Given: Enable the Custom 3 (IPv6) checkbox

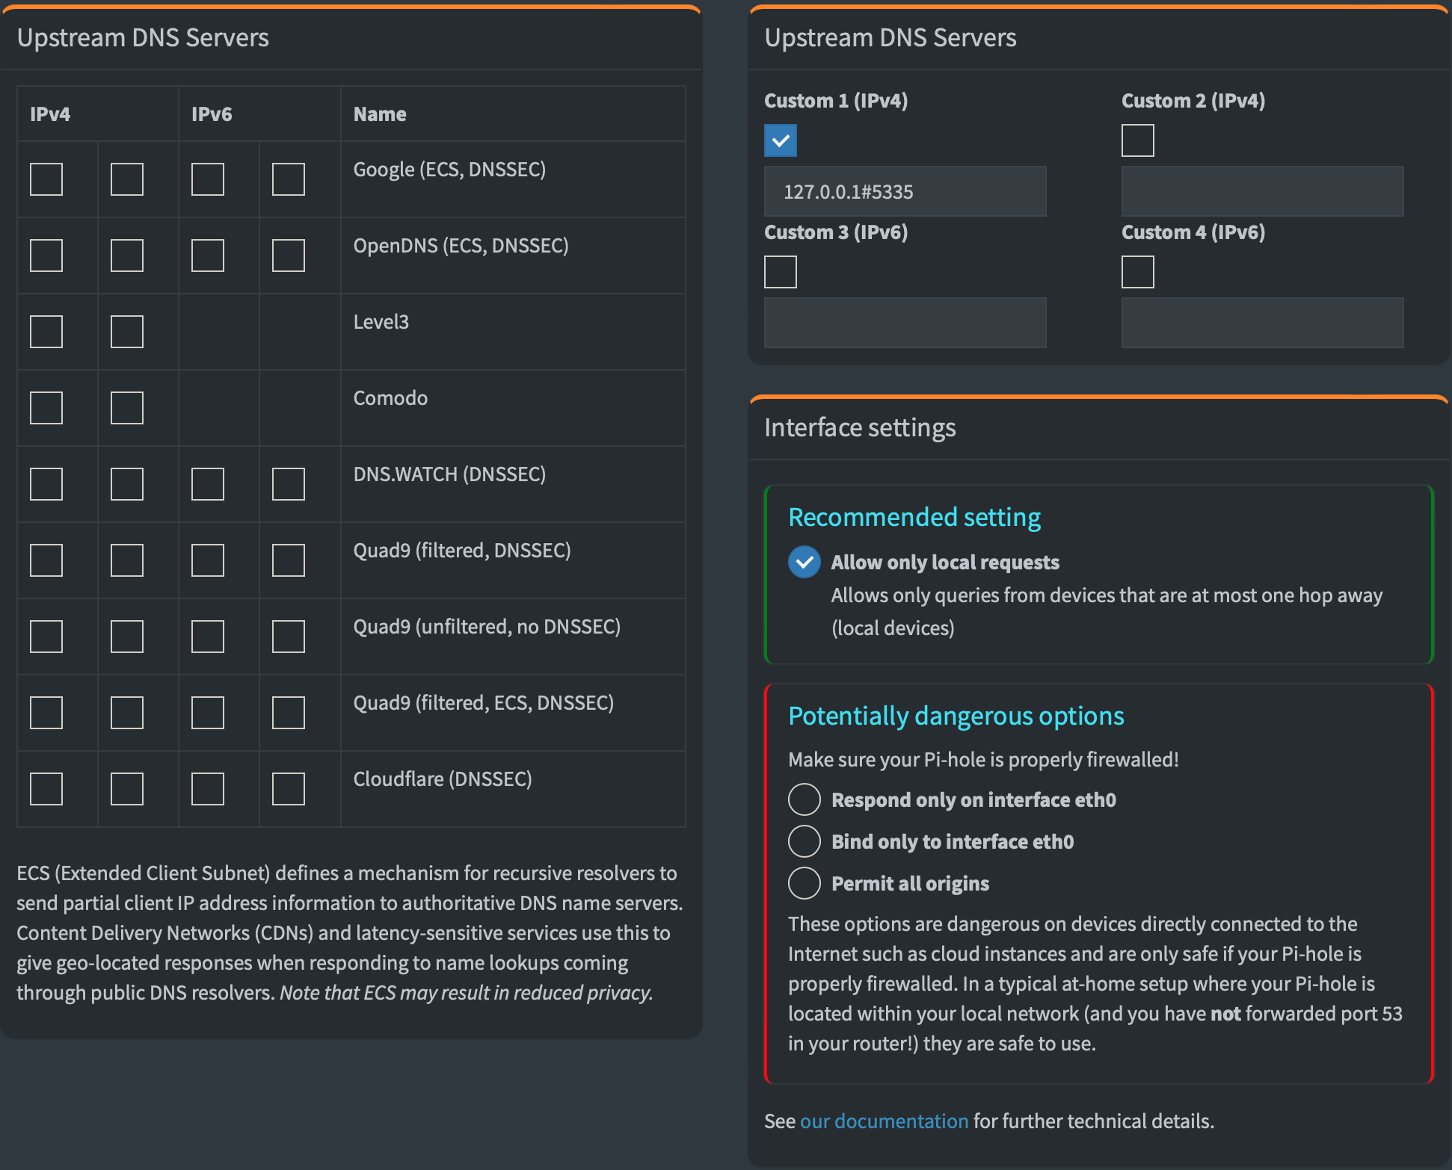Looking at the screenshot, I should coord(780,272).
